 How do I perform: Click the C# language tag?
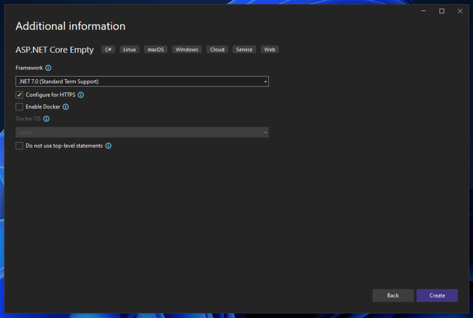[108, 49]
